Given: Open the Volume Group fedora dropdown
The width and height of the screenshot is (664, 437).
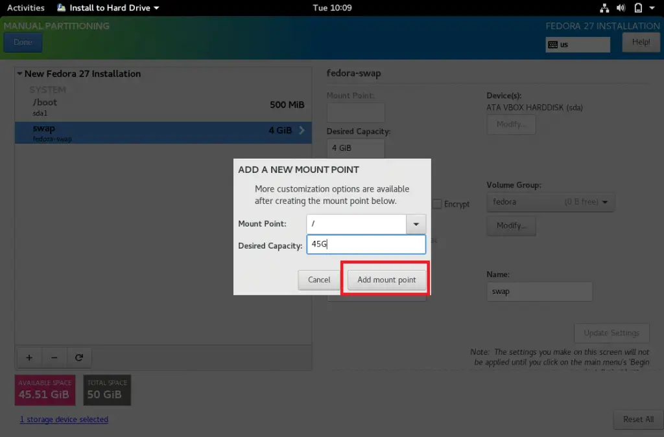Looking at the screenshot, I should click(551, 202).
